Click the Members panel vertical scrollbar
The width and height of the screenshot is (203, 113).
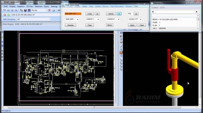pos(198,23)
